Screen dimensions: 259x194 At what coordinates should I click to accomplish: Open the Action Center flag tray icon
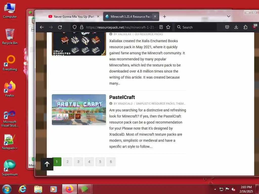227,189
